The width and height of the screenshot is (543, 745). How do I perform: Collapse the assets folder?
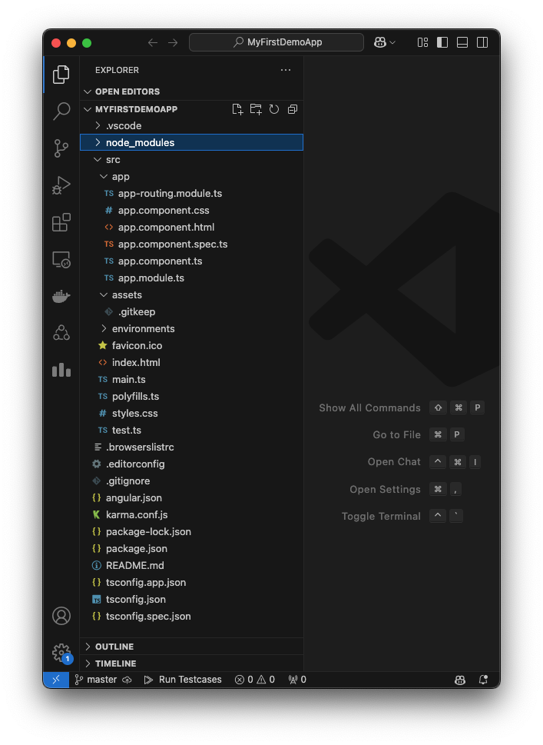click(x=192, y=294)
